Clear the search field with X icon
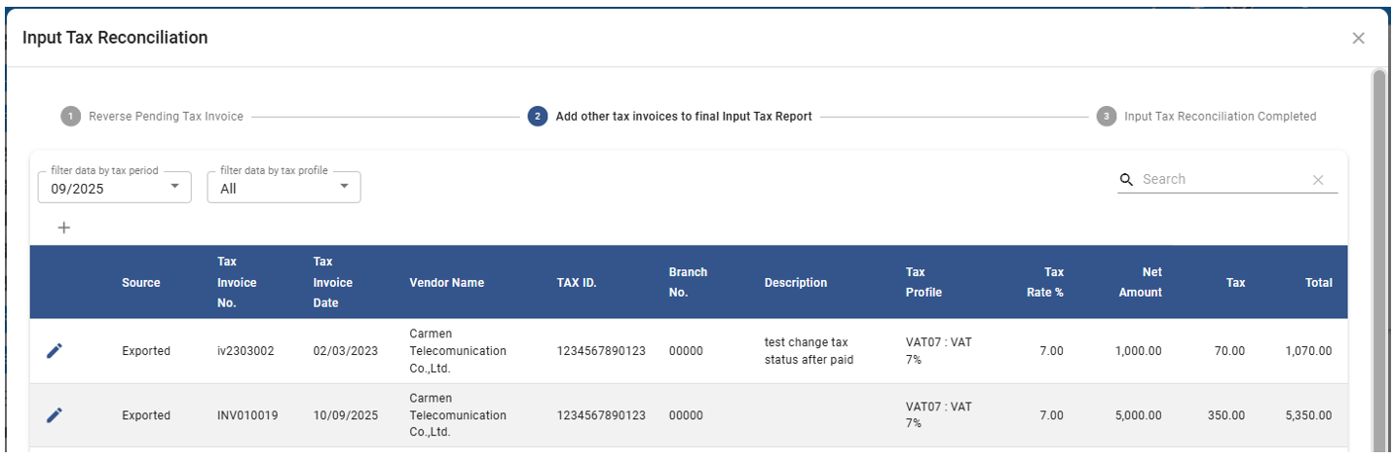1393x459 pixels. click(1318, 180)
